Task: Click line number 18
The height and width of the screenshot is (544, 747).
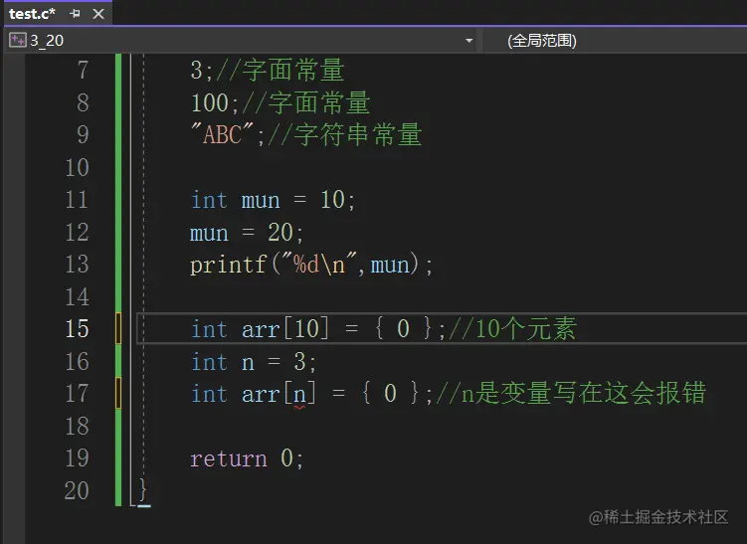Action: tap(77, 426)
